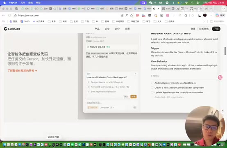Open 文件 menu in menu bar
227x148 pixels.
point(23,2)
